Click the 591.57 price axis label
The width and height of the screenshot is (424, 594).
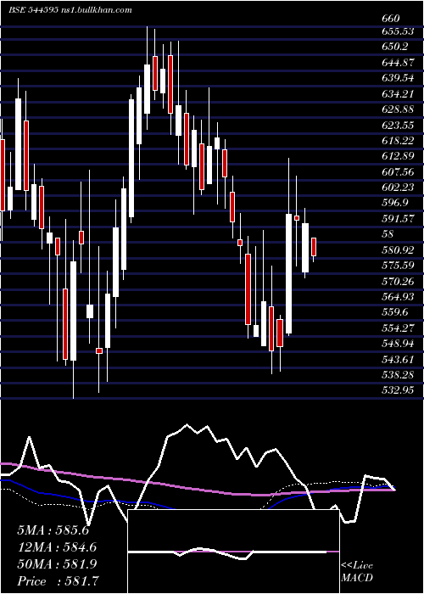tap(398, 219)
